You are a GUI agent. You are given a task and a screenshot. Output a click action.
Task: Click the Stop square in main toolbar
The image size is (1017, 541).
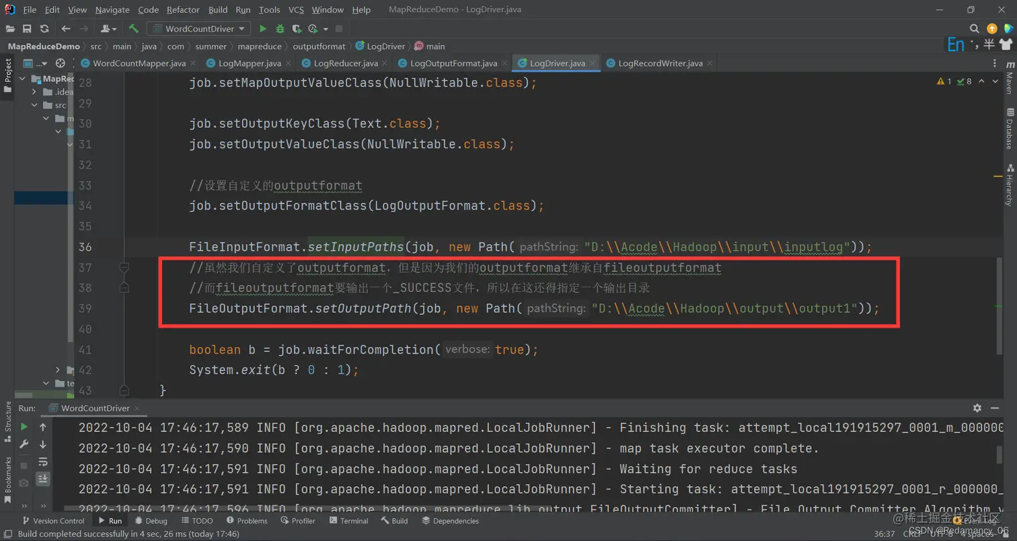coord(339,29)
